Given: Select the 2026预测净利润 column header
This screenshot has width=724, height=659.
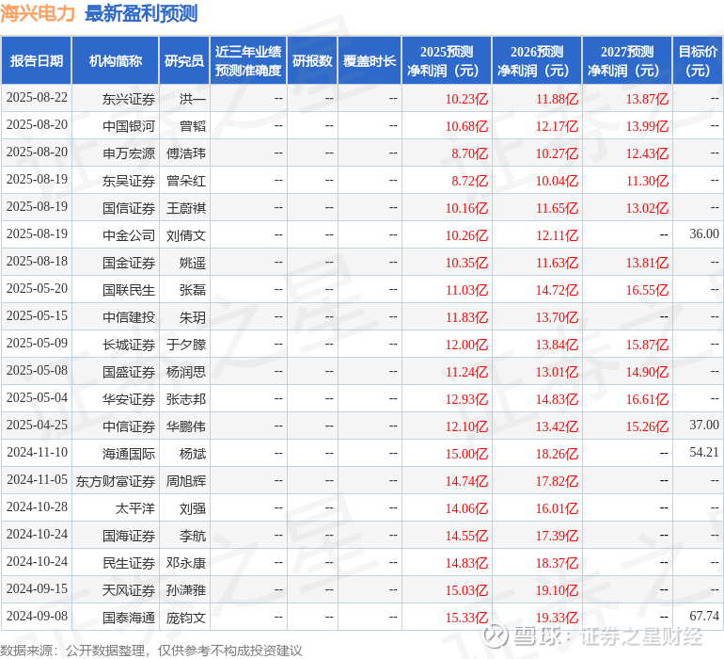Looking at the screenshot, I should pyautogui.click(x=537, y=60).
